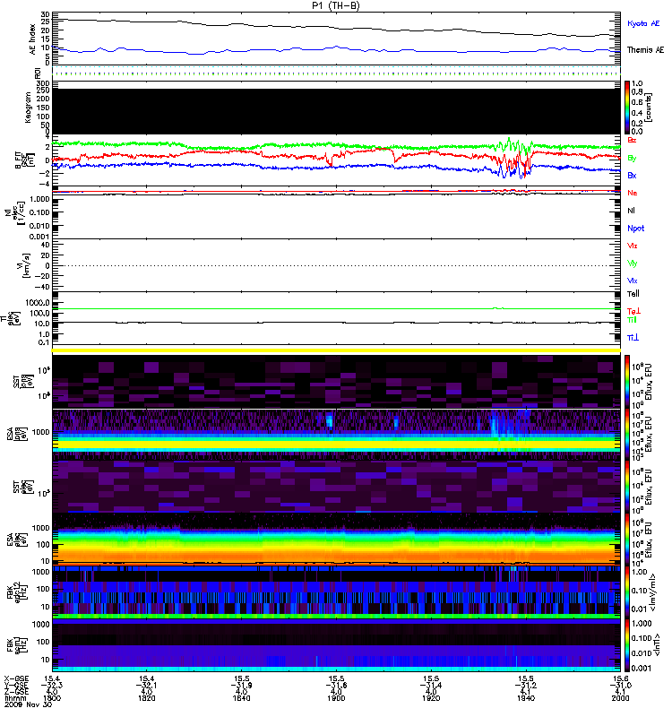The width and height of the screenshot is (672, 717).
Task: Click the yellow bar above SST ions panel
Action: pos(336,350)
